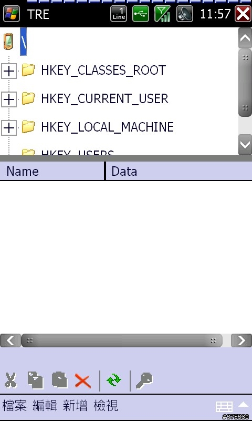Select the root backslash node
This screenshot has width=252, height=421.
point(24,42)
